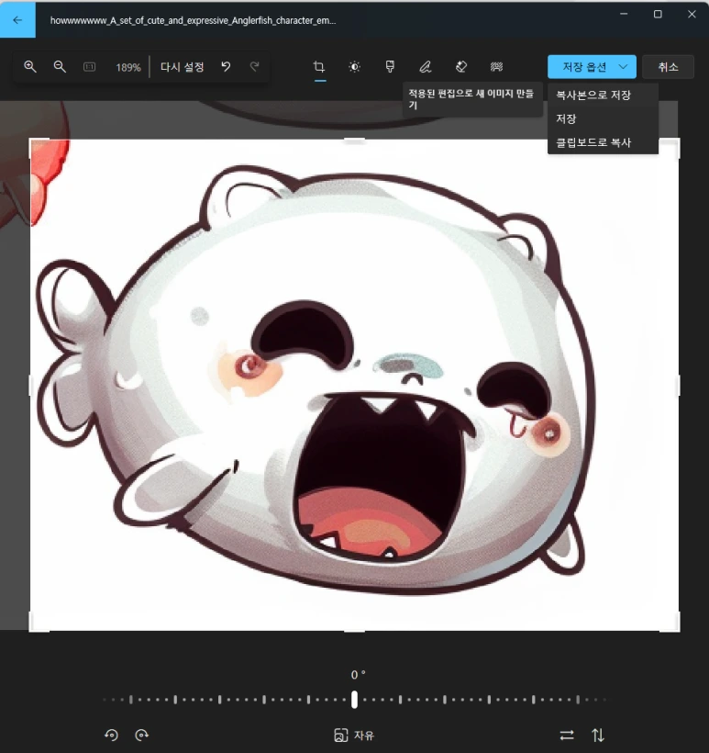Click the 189% zoom level value
This screenshot has height=753, width=709.
[x=128, y=67]
